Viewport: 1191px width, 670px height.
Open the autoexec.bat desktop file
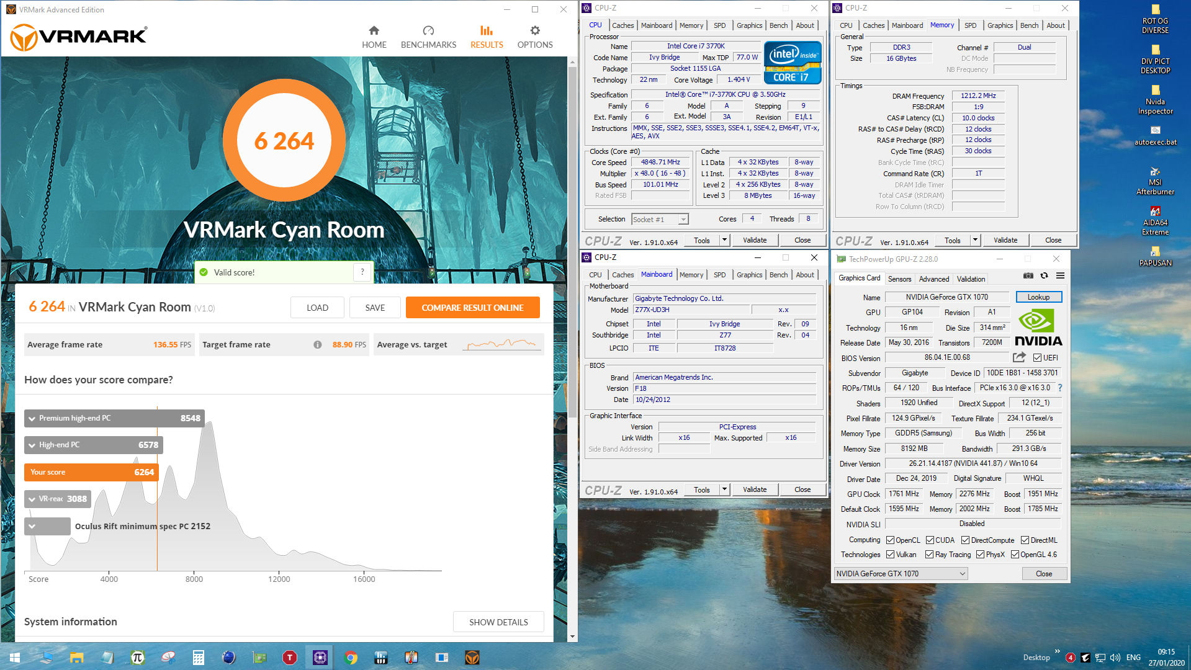(x=1155, y=135)
